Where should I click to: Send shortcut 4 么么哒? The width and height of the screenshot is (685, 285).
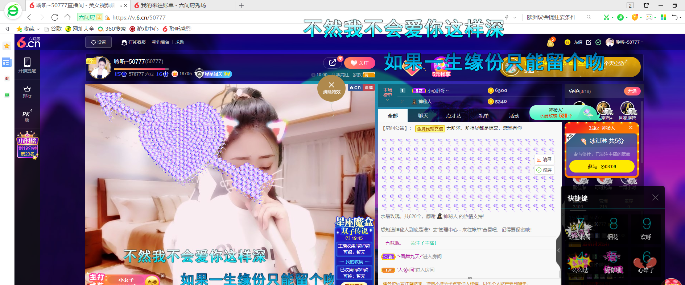tap(579, 262)
